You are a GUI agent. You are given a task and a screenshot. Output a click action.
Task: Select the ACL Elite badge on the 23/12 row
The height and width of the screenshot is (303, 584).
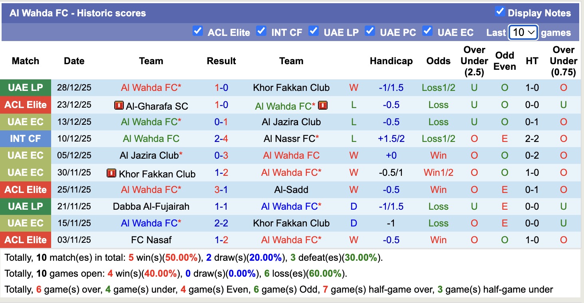coord(25,105)
